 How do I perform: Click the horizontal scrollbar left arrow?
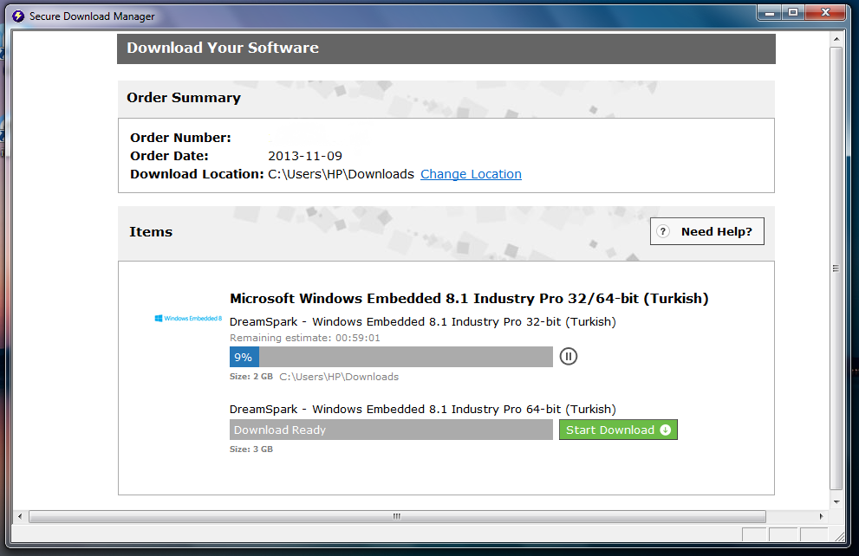20,516
